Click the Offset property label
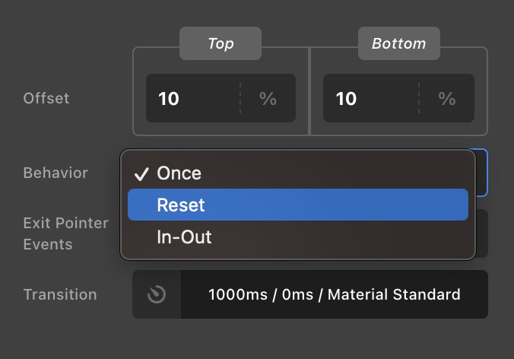The image size is (514, 359). point(46,98)
